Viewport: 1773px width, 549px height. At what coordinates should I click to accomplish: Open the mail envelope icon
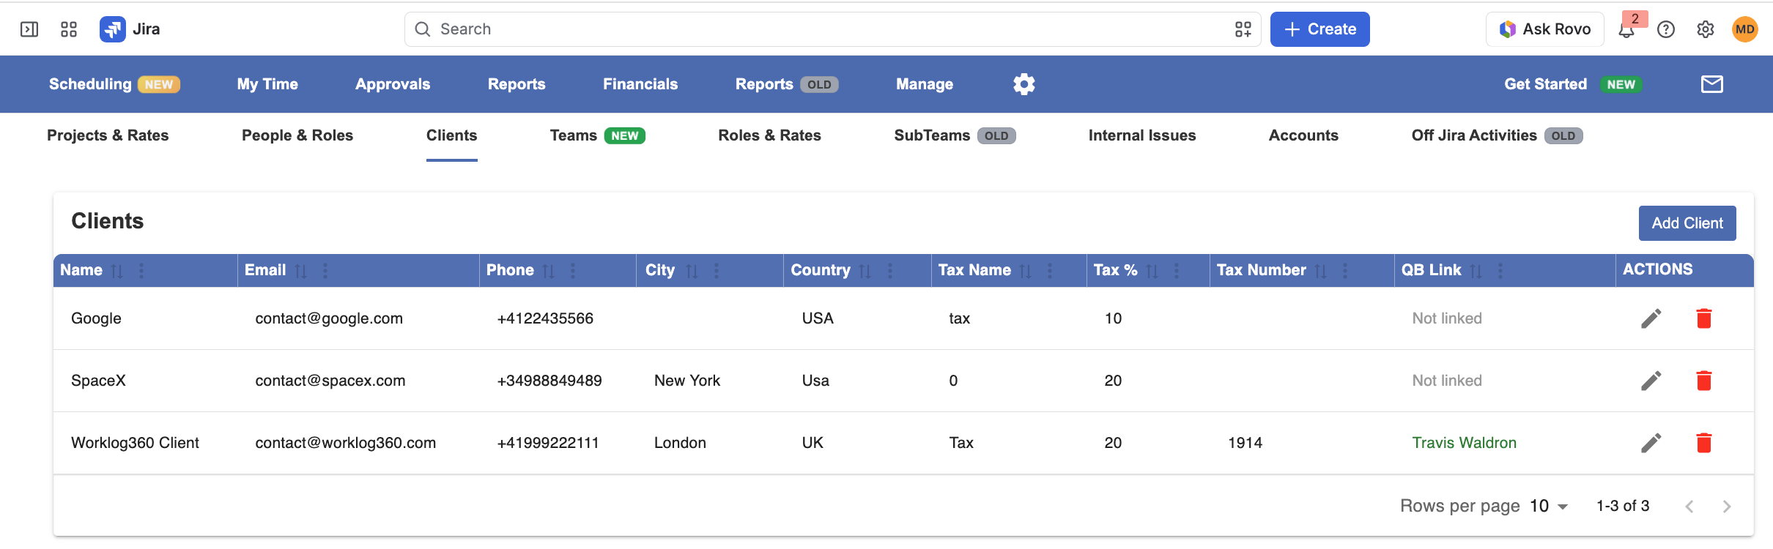(1712, 84)
